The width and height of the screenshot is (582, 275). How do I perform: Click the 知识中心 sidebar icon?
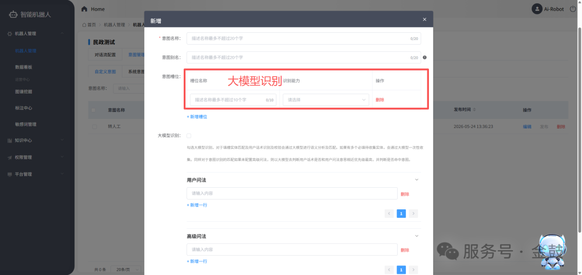point(10,140)
